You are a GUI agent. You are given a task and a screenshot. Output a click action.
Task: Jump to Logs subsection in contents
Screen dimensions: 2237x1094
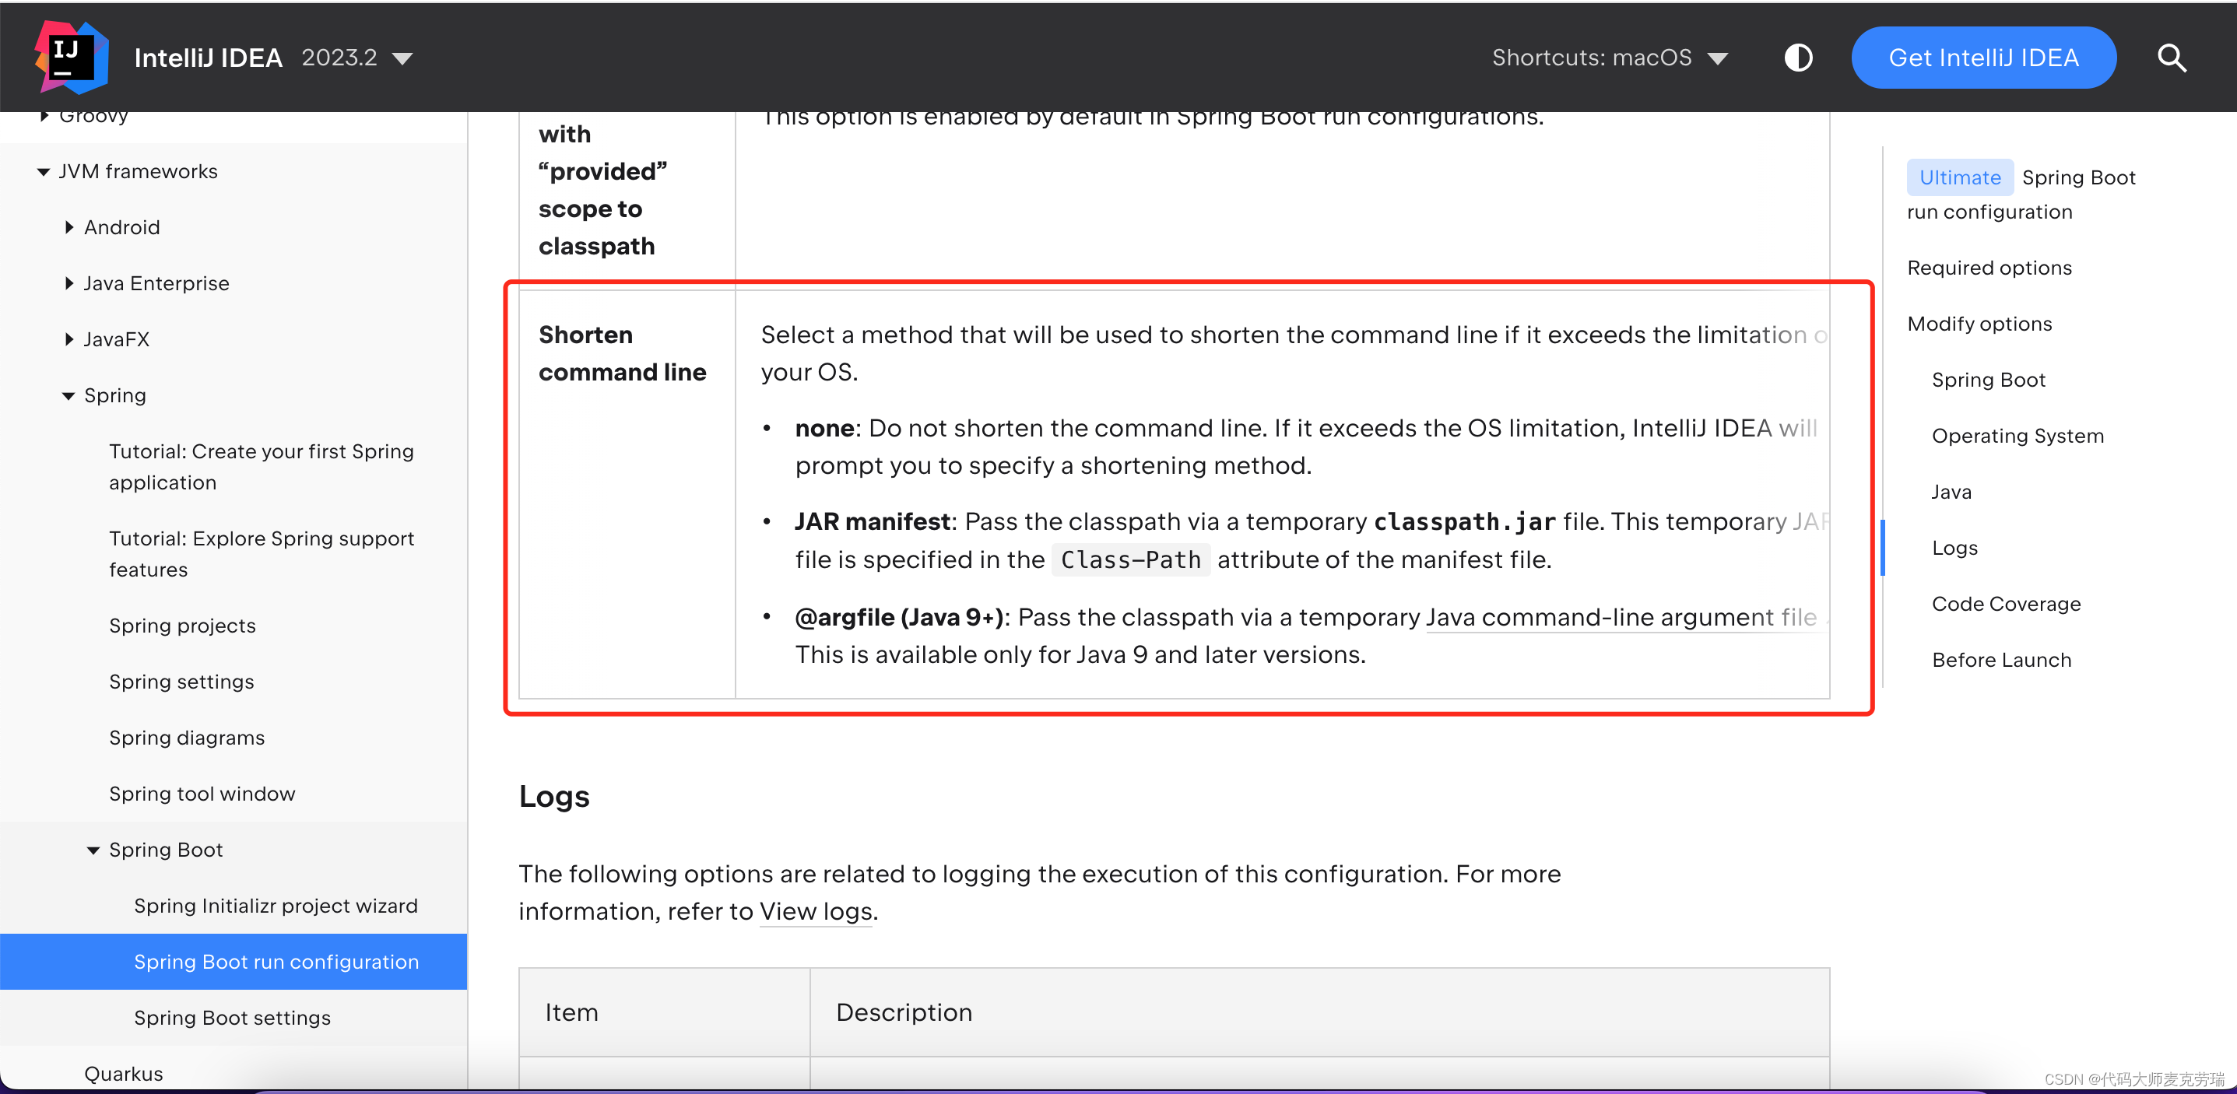[x=1954, y=548]
